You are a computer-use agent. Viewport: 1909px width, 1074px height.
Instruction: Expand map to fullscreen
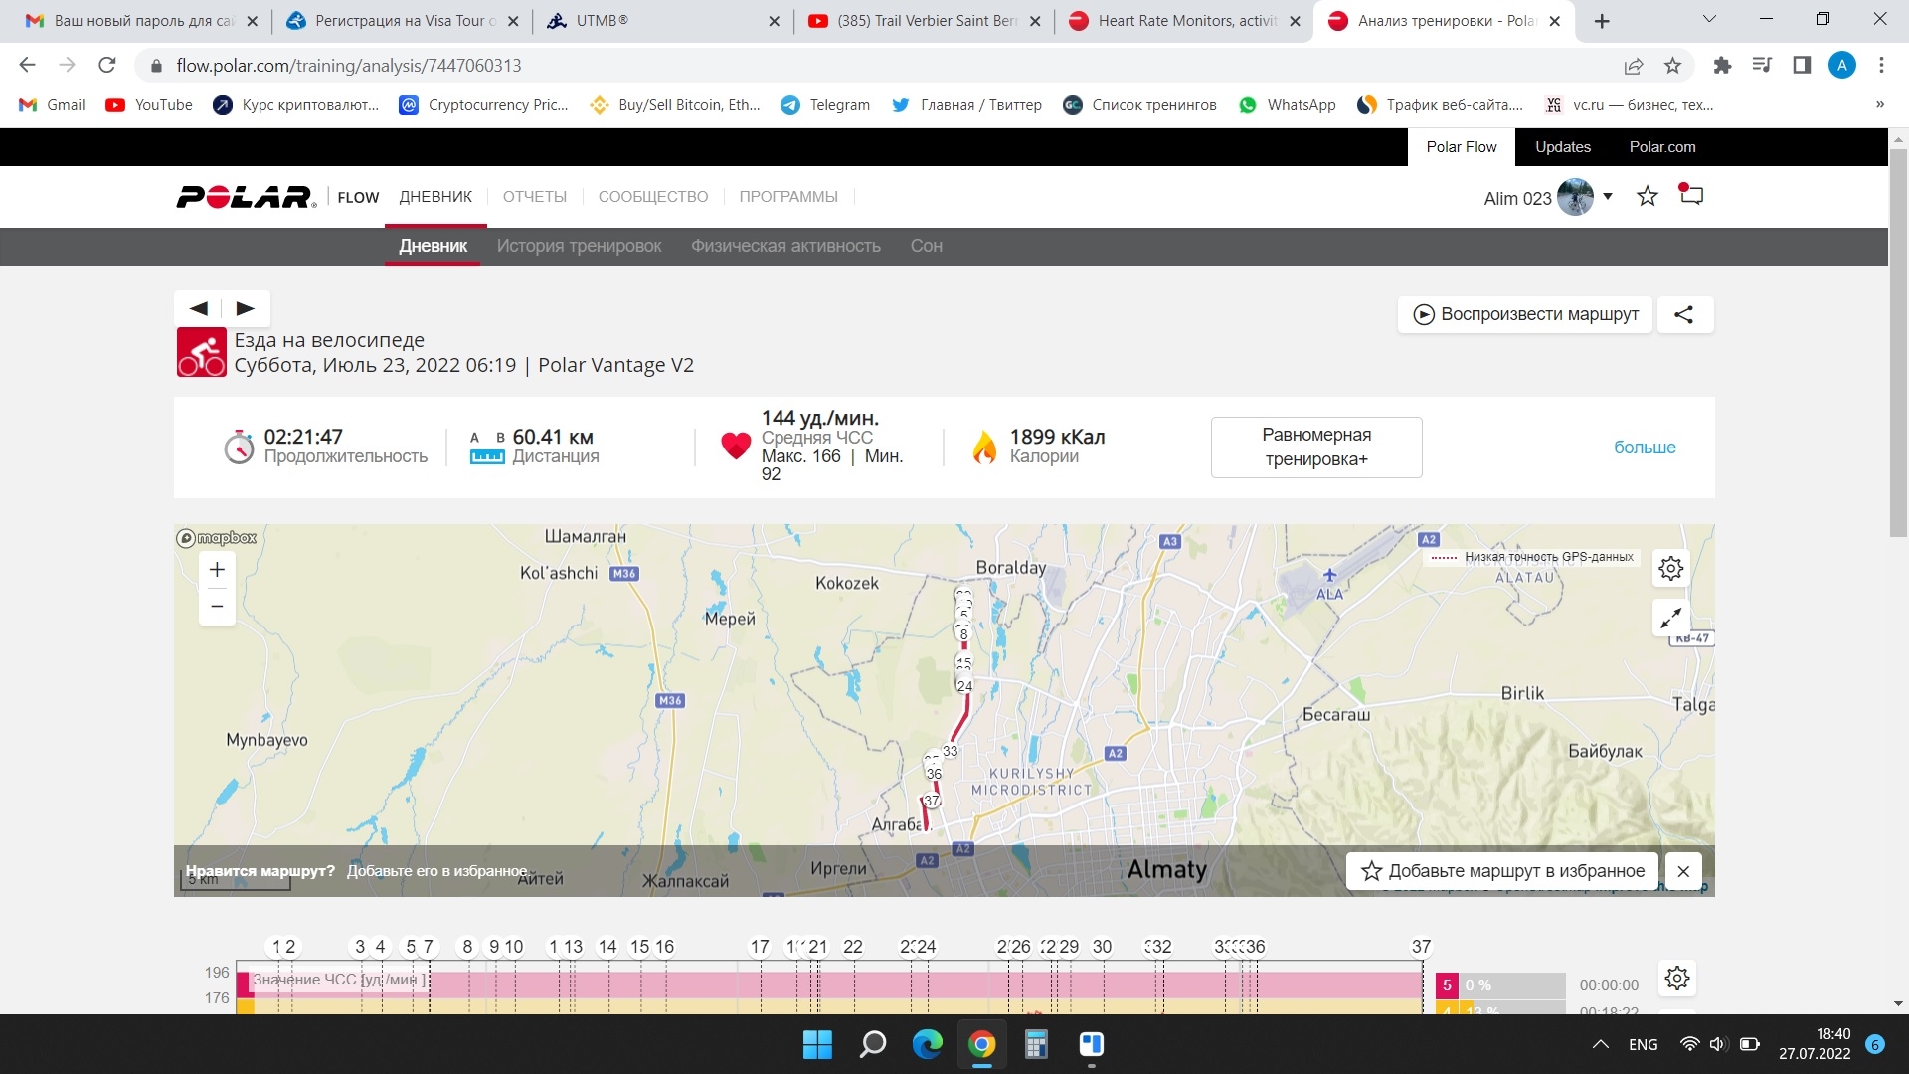pyautogui.click(x=1671, y=618)
